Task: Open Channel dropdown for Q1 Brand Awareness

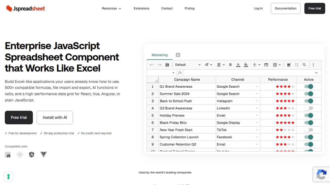Action: tap(257, 87)
